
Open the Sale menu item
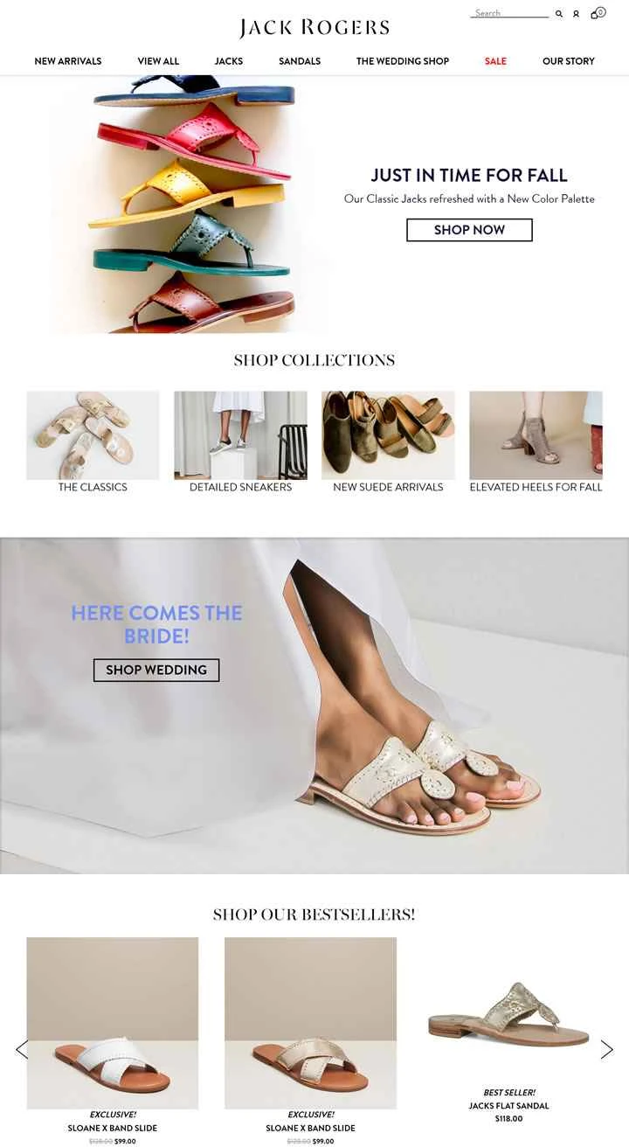coord(495,61)
